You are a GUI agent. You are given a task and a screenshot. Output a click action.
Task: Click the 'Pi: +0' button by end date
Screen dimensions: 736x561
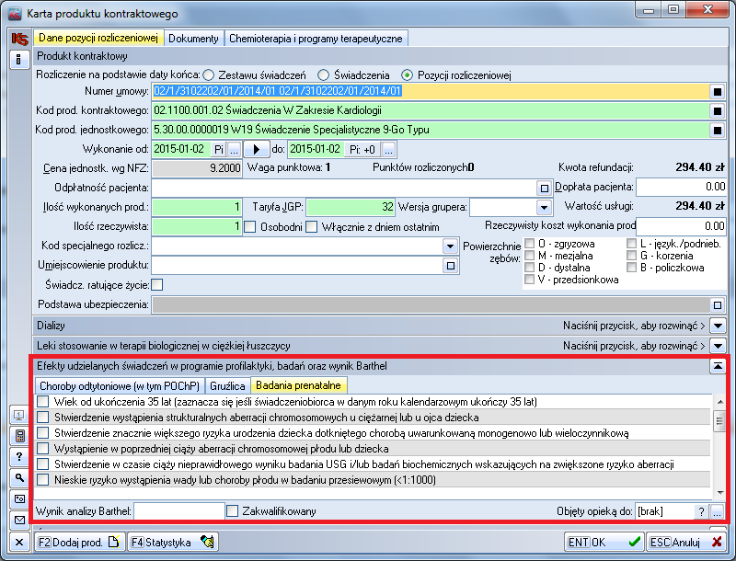362,150
